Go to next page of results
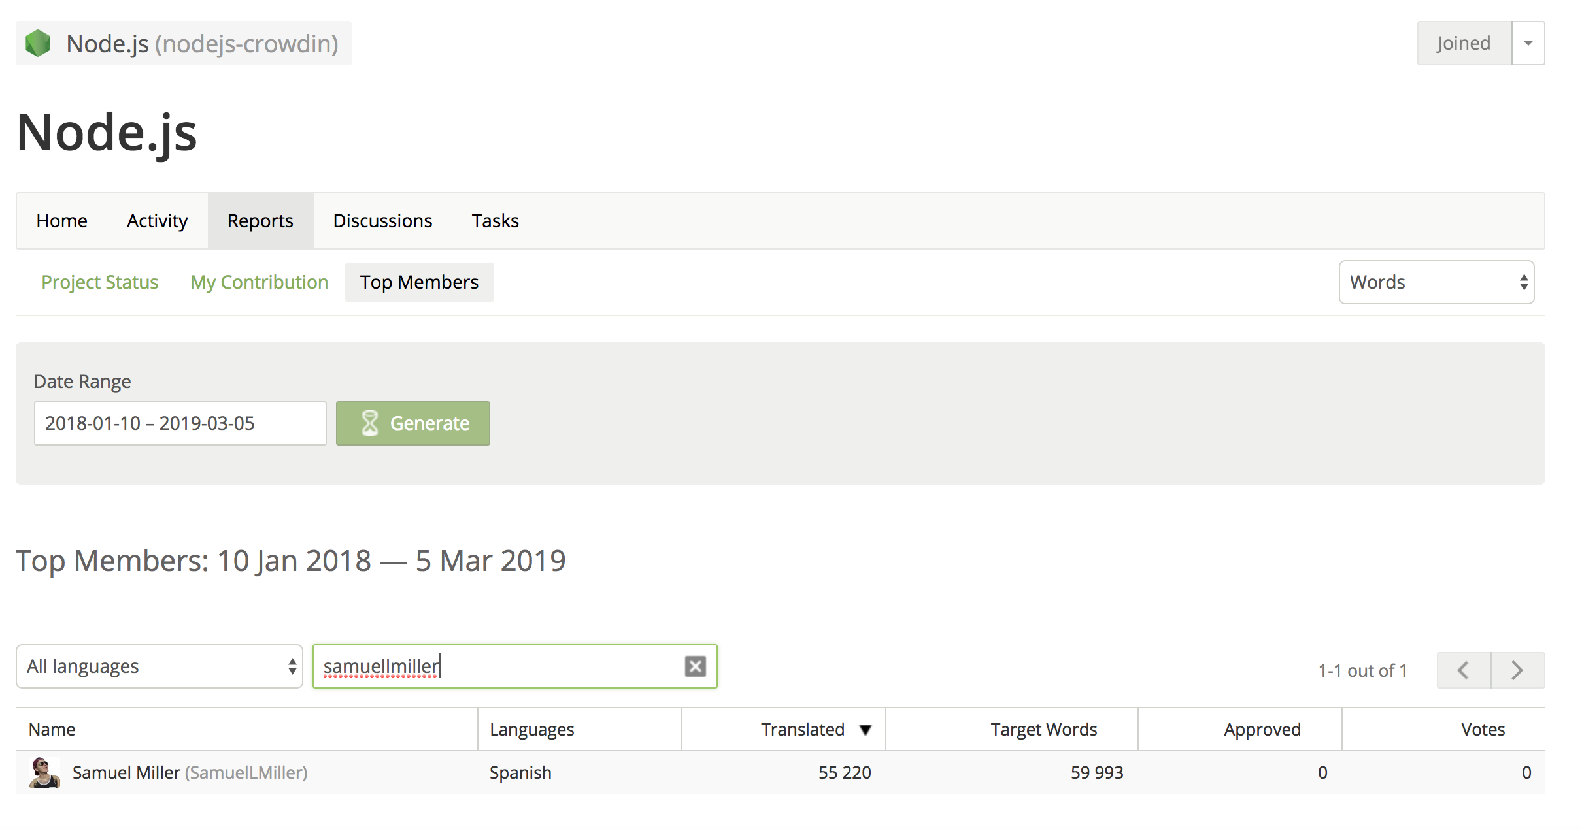The width and height of the screenshot is (1582, 831). click(1518, 670)
